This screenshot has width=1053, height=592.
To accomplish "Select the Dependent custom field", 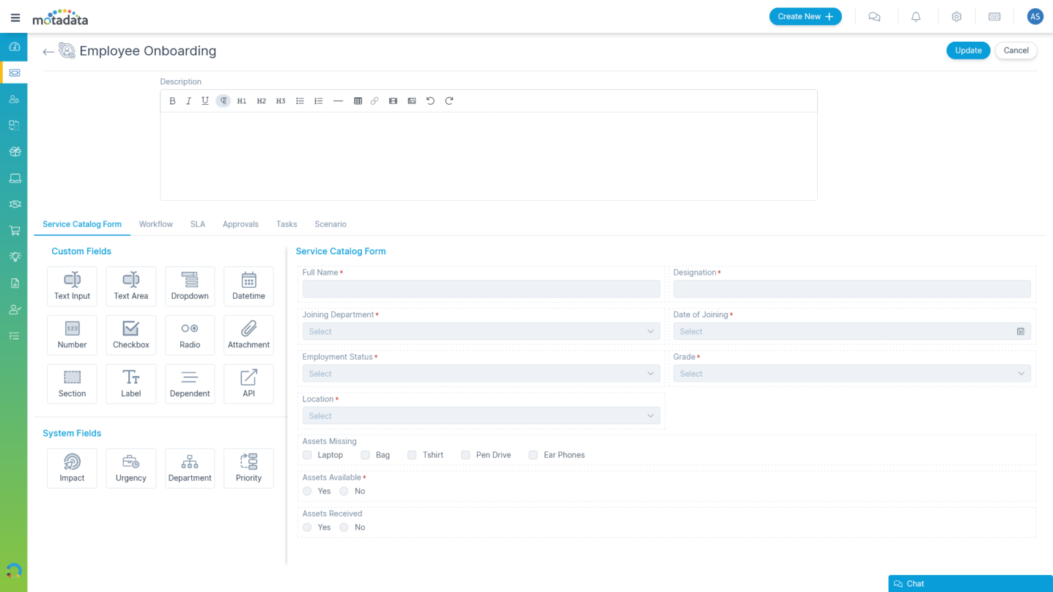I will tap(190, 384).
